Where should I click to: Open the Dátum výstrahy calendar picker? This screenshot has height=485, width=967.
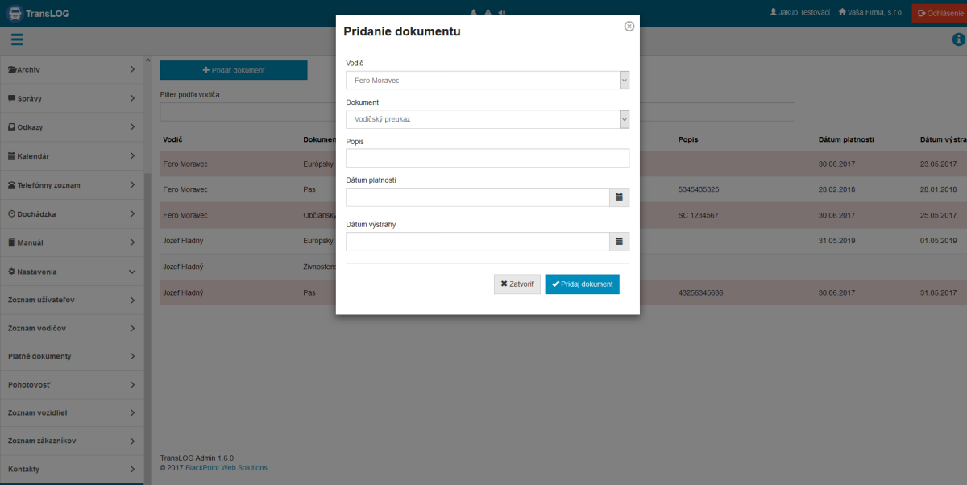click(x=619, y=242)
